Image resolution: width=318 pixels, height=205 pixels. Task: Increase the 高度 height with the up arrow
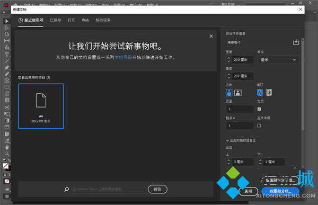point(229,74)
